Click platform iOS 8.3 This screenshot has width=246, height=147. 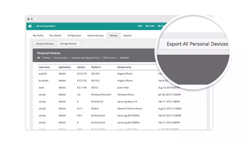point(95,108)
